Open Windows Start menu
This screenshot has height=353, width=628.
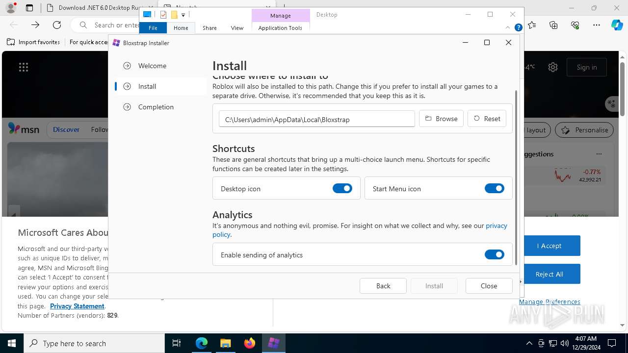(x=12, y=343)
